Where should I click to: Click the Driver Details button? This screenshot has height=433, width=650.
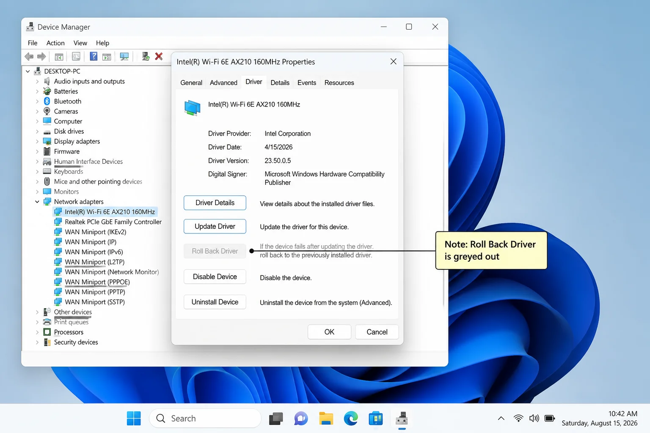pyautogui.click(x=215, y=203)
